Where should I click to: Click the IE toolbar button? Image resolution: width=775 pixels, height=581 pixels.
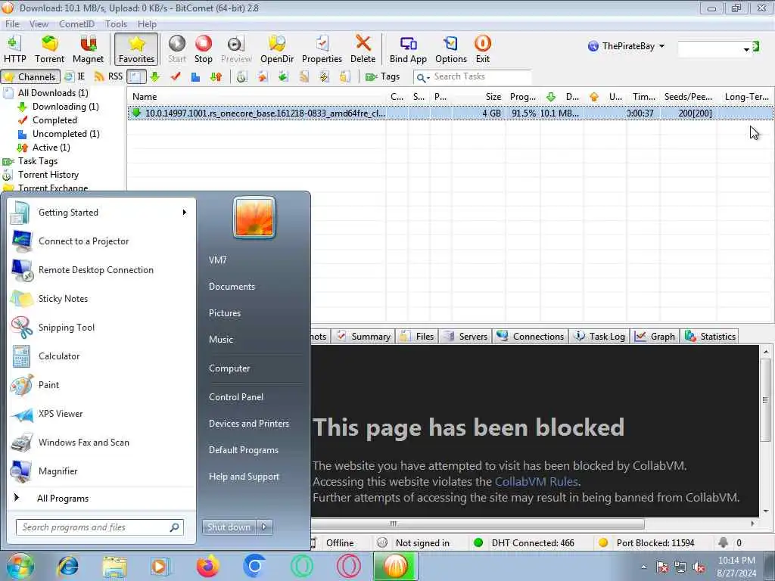75,76
